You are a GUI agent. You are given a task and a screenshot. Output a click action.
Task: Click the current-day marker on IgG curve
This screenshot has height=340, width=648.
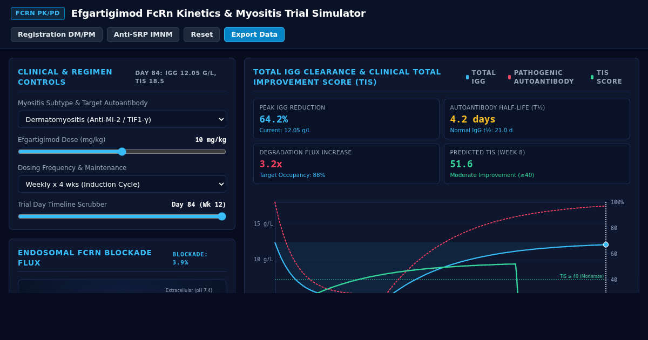coord(606,244)
